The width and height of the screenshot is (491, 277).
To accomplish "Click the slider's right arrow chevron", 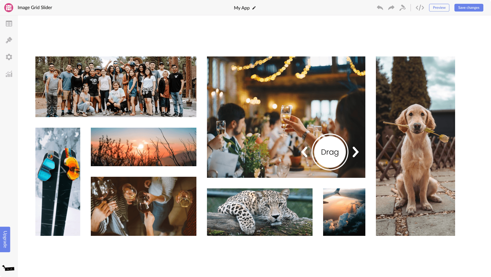I will tap(356, 152).
